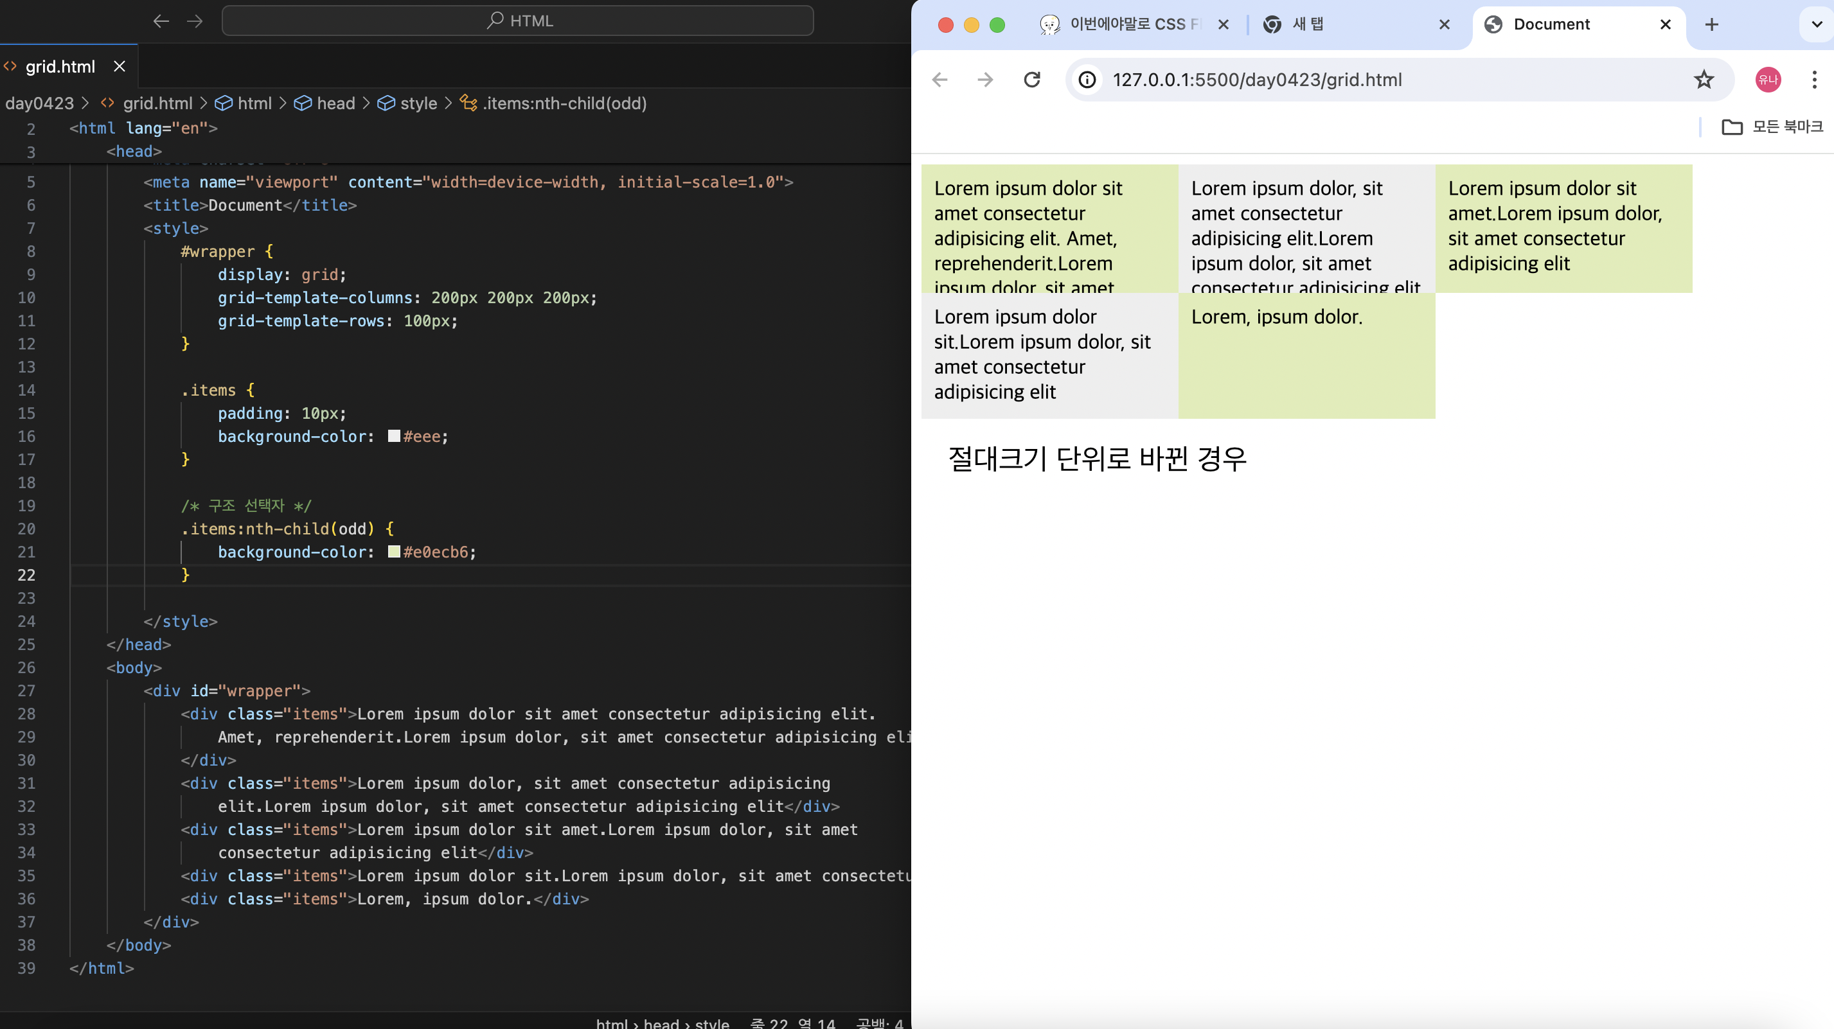Expand the tab search dropdown chevron
The width and height of the screenshot is (1834, 1029).
pyautogui.click(x=1816, y=25)
